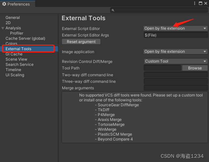
Task: Click the Preferences gear icon in tab
Action: (4, 4)
